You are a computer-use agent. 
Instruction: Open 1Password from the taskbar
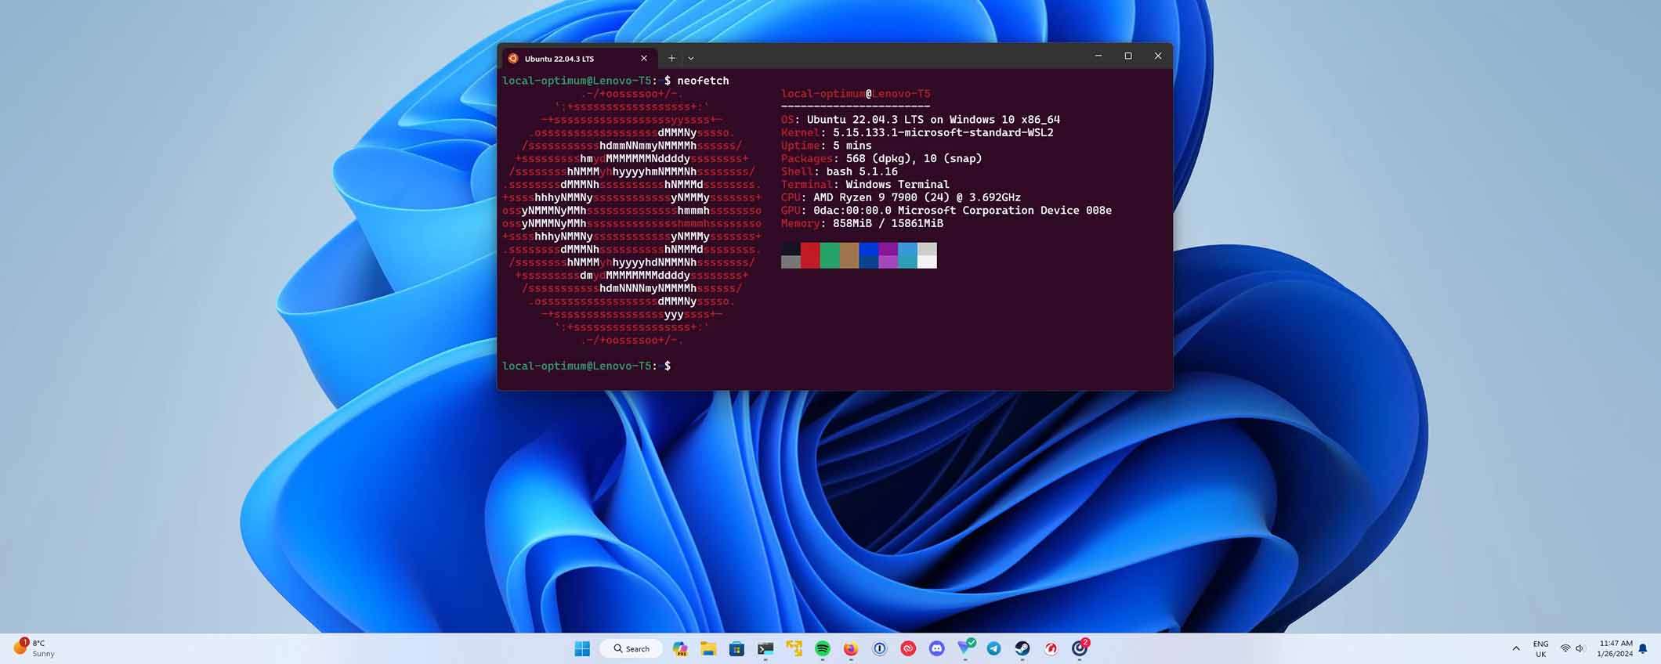pos(880,648)
